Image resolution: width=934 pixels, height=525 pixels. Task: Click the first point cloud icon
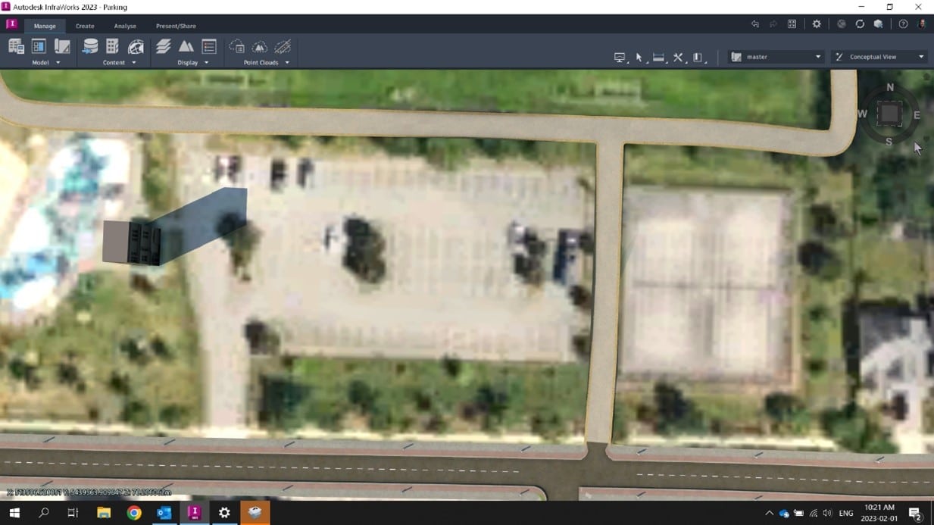click(x=236, y=47)
